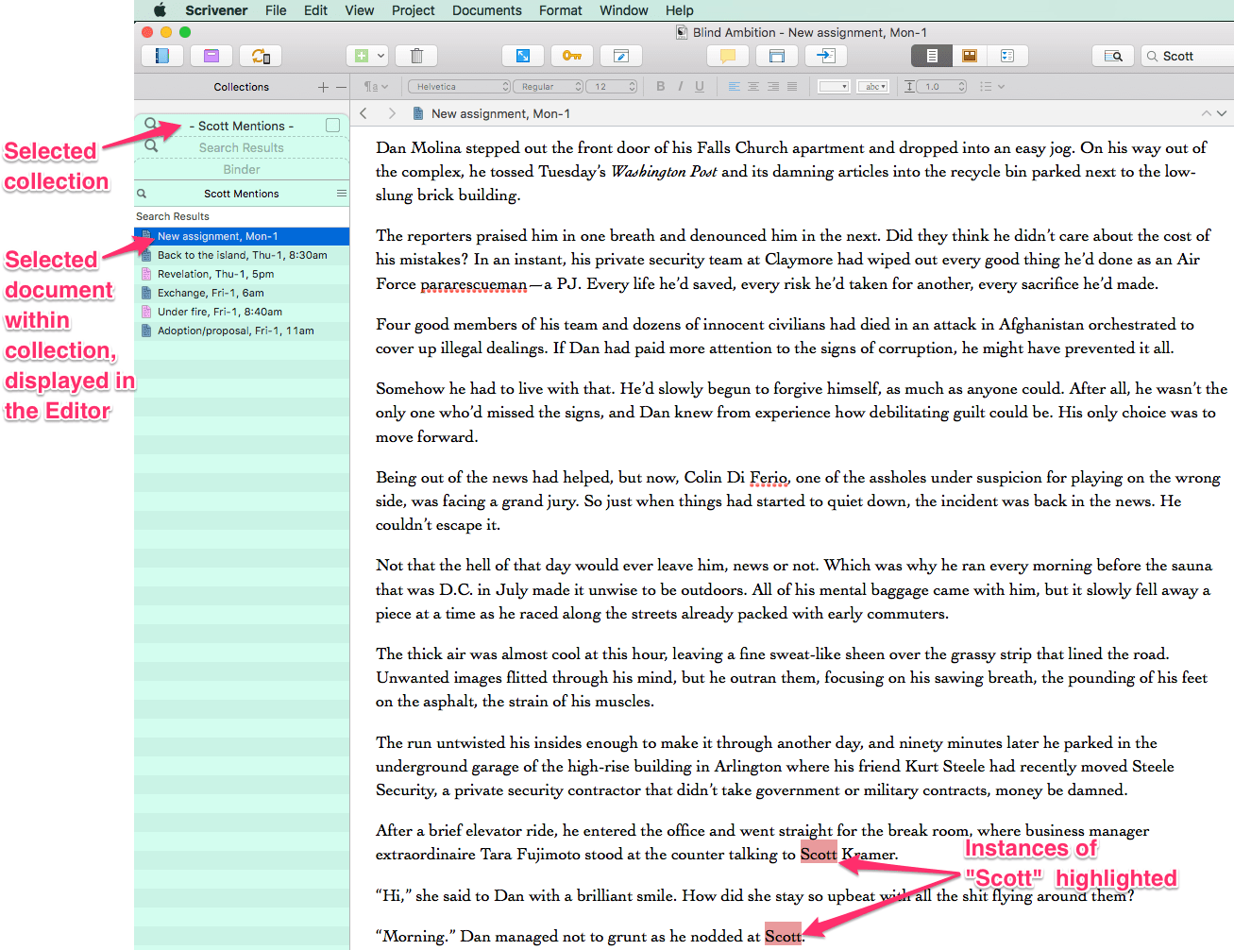Click the plus to add a collection

click(323, 87)
